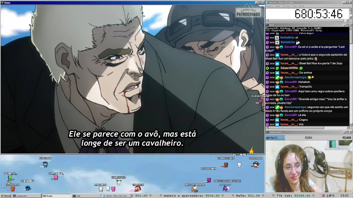Image resolution: width=353 pixels, height=198 pixels.
Task: Click Bloco de notas vertical scroll down arrow
Action: point(351,17)
